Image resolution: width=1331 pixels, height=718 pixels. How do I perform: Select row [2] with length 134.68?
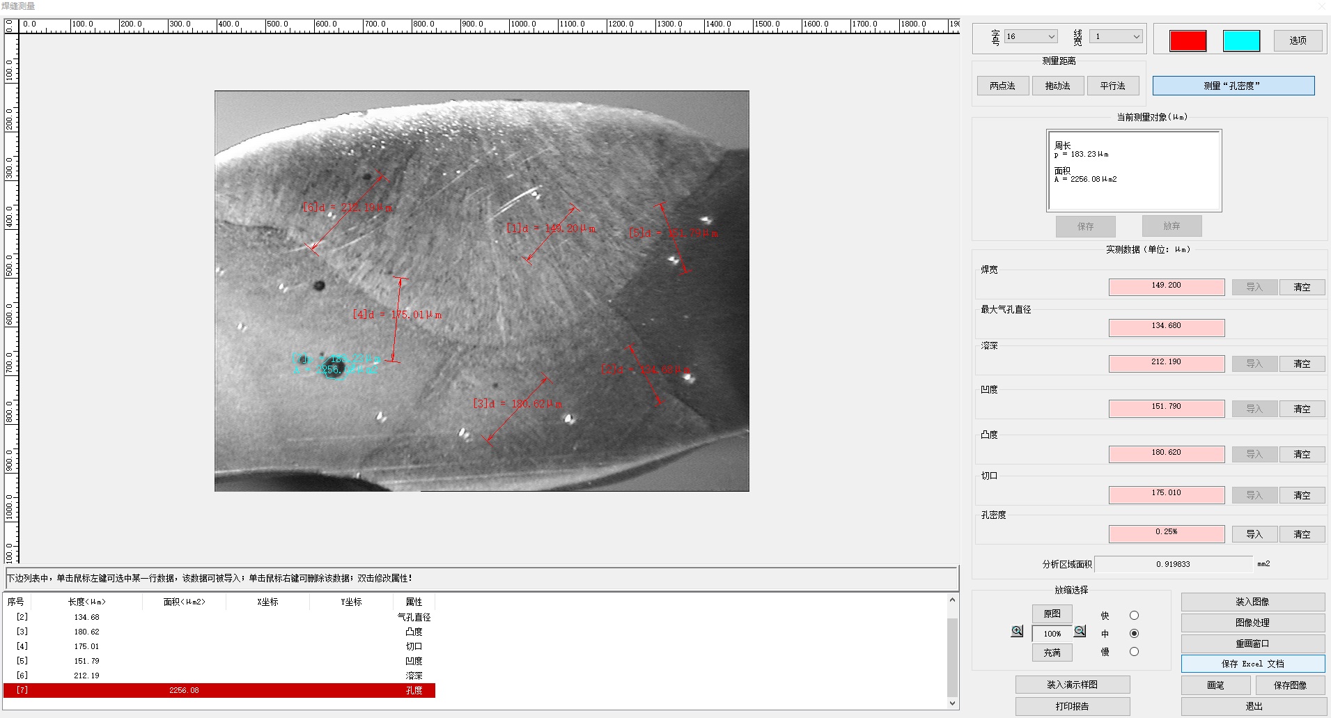[219, 617]
